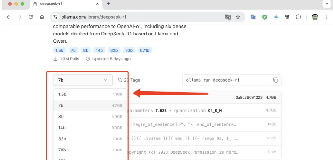Click the 1.1kB file size value
The image size is (333, 160).
pyautogui.click(x=271, y=152)
